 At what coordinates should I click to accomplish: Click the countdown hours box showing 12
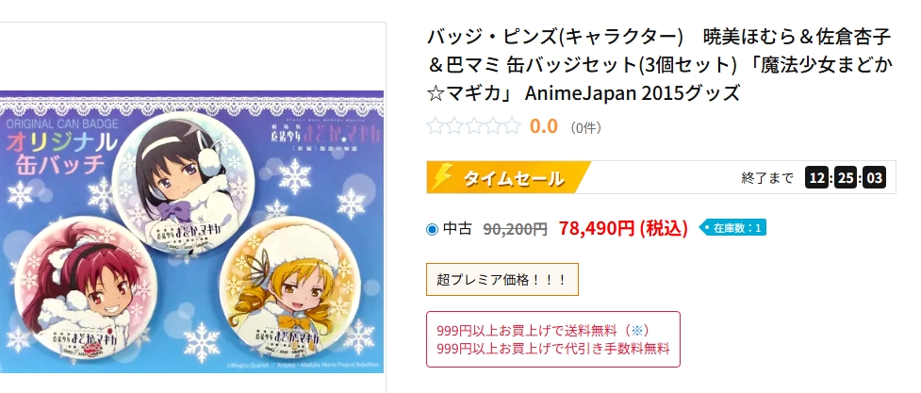tap(817, 177)
